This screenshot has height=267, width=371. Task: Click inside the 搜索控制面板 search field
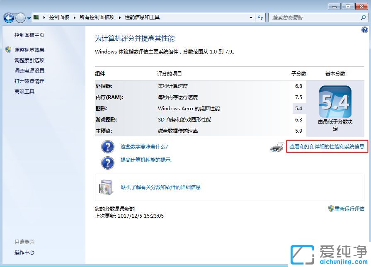tap(315, 18)
